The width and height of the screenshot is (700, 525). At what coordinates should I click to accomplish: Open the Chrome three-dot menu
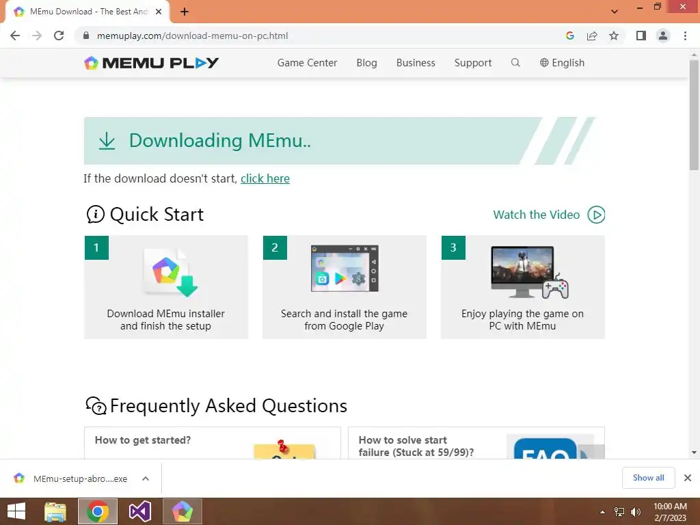click(x=685, y=36)
